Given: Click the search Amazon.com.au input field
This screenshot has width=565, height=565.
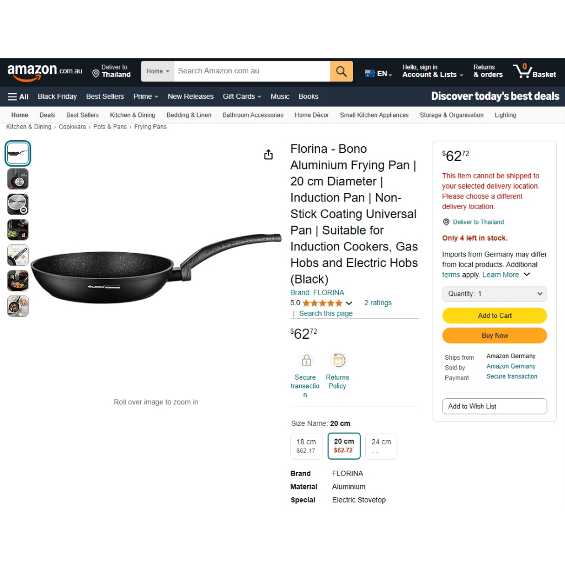Looking at the screenshot, I should pos(252,71).
